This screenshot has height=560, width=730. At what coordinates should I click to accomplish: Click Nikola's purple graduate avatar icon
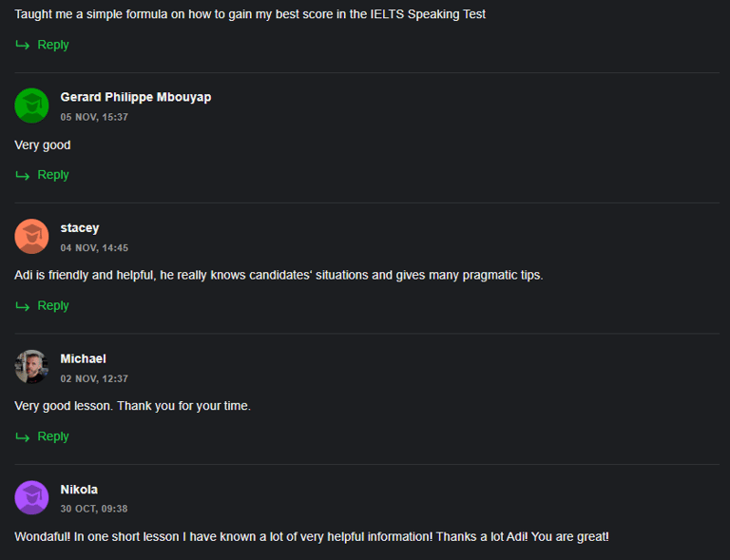tap(31, 497)
